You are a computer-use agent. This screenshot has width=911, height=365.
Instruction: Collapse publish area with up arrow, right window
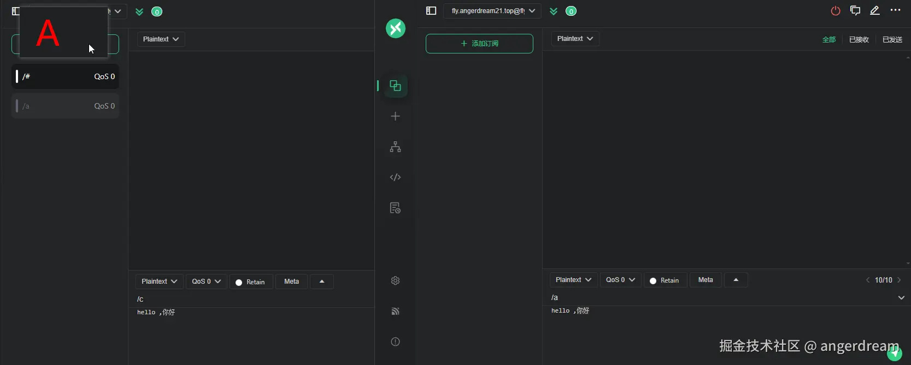coord(736,280)
